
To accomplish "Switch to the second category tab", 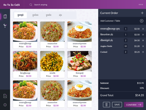I will pos(35,15).
